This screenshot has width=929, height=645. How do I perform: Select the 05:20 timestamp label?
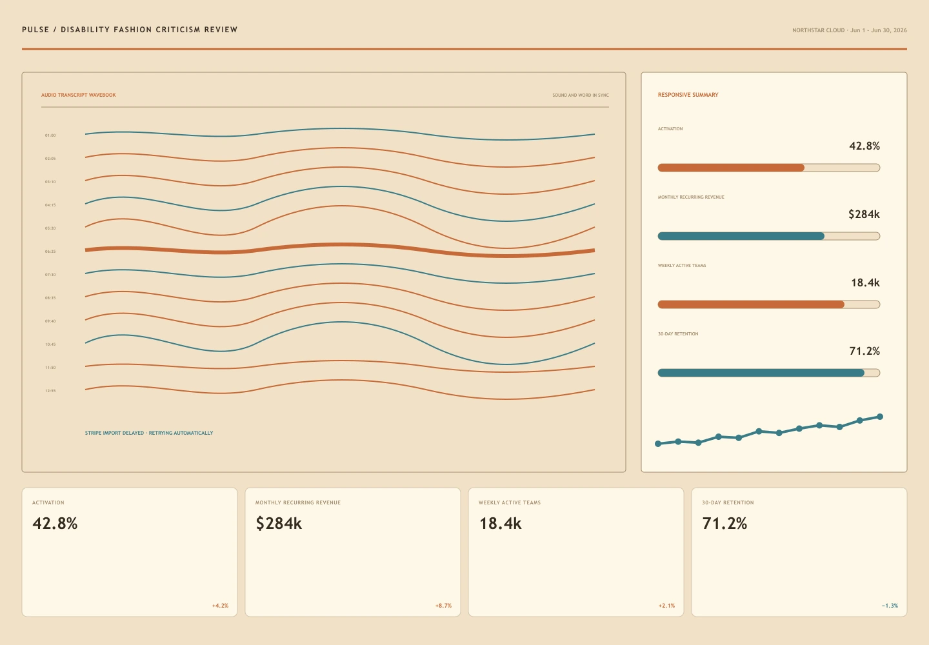tap(50, 228)
